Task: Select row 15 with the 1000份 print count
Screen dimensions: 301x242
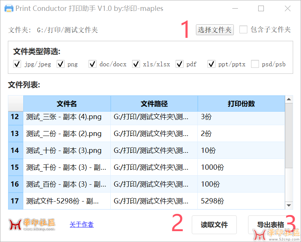Action: click(154, 167)
